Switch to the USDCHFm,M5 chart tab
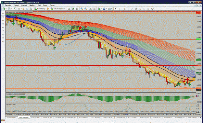This screenshot has height=123, width=203. pyautogui.click(x=71, y=117)
